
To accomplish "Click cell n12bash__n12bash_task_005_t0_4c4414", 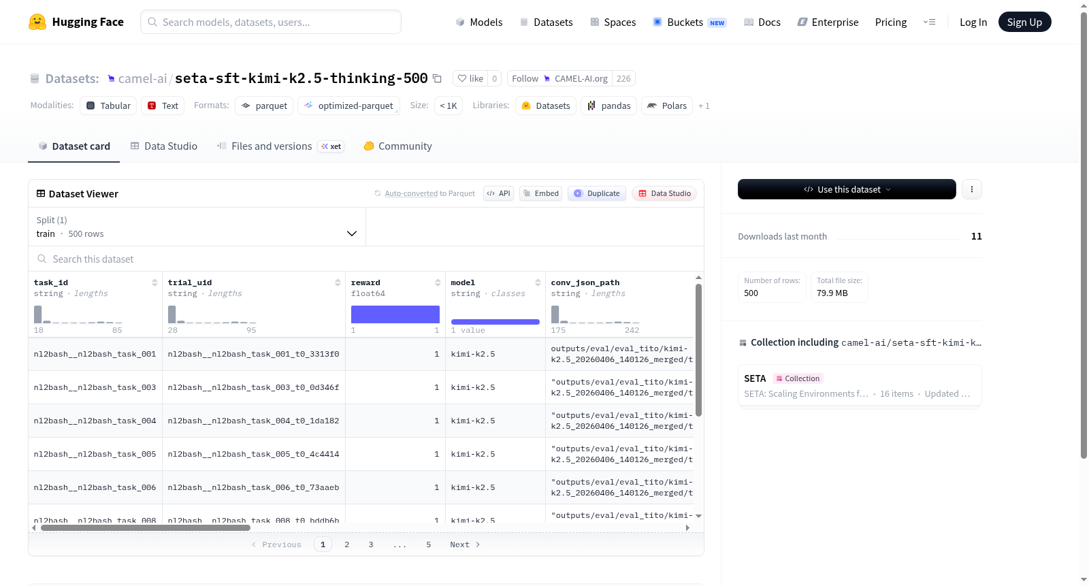I will [x=254, y=454].
